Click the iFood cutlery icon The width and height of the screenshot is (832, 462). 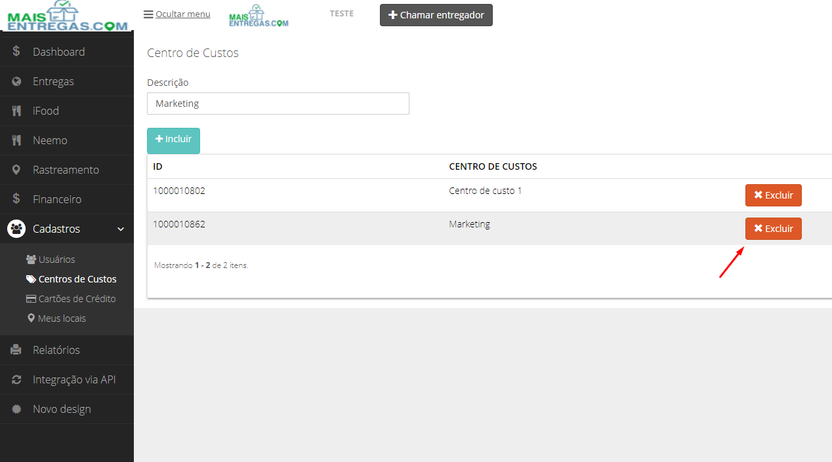point(16,111)
